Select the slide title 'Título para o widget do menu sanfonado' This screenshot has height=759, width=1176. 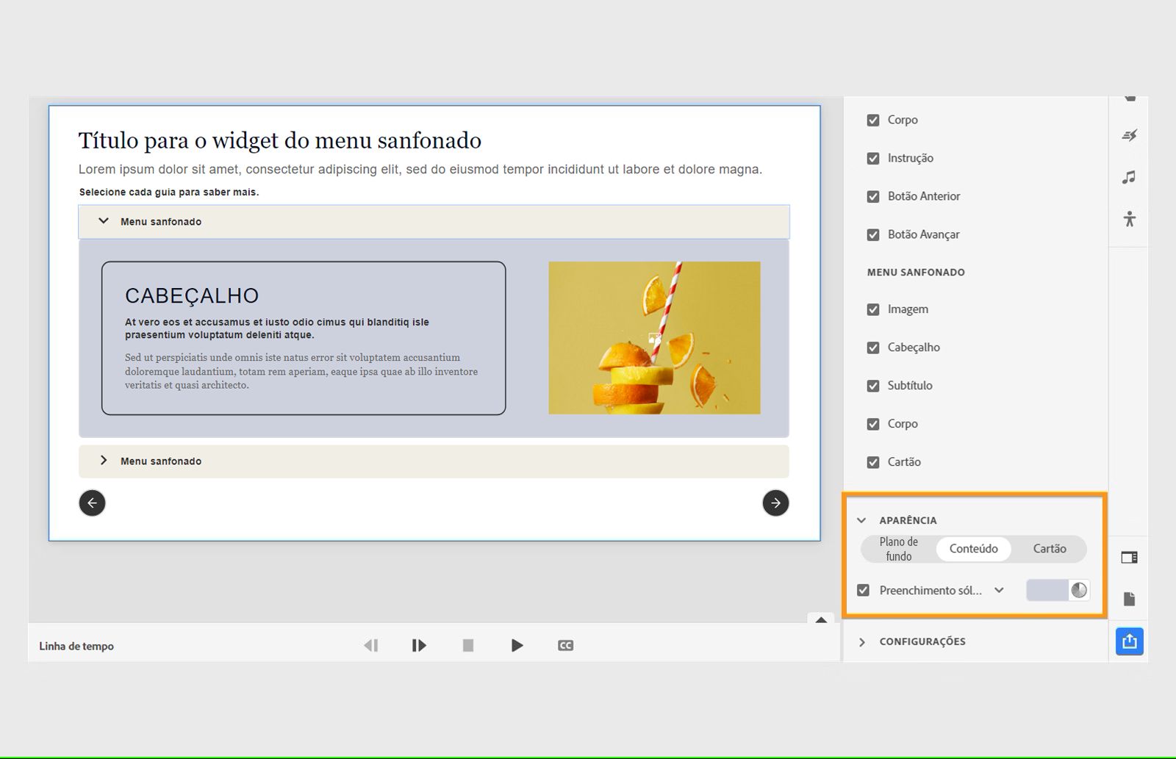coord(280,140)
